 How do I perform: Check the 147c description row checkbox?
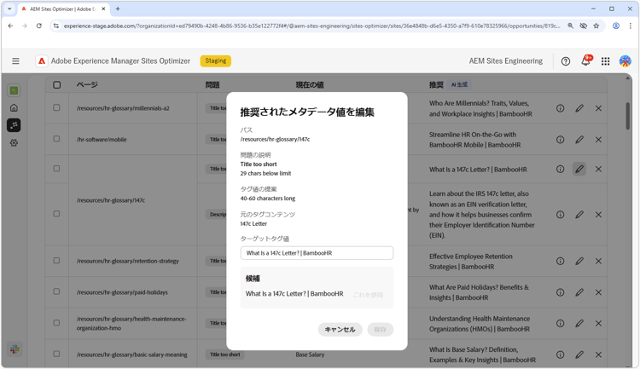(x=56, y=214)
